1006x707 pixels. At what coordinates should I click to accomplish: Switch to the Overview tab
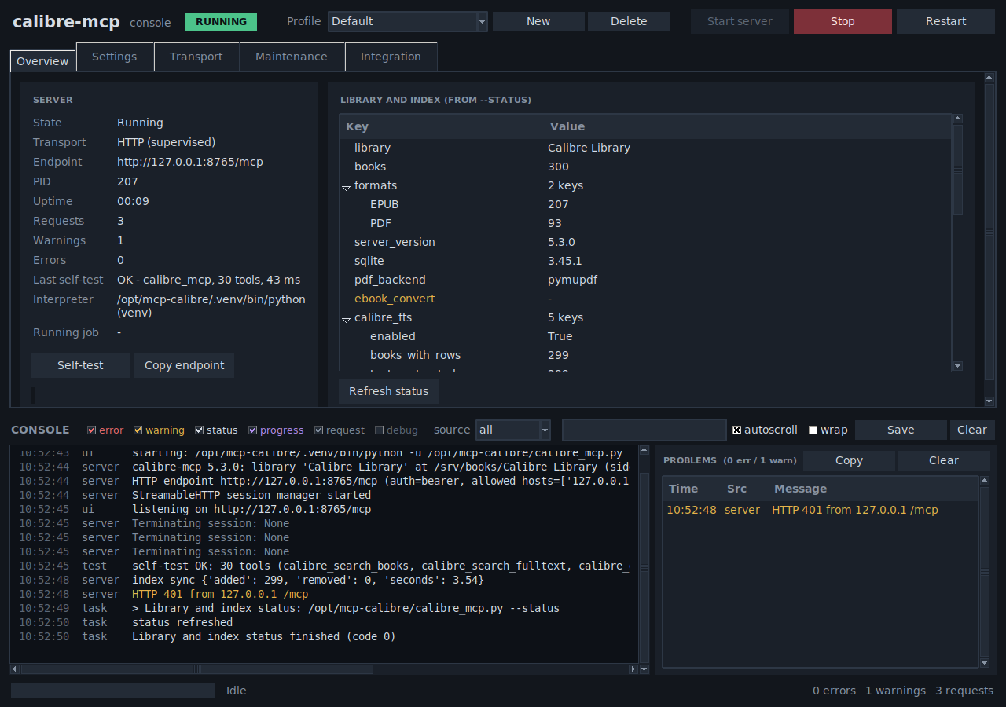43,61
